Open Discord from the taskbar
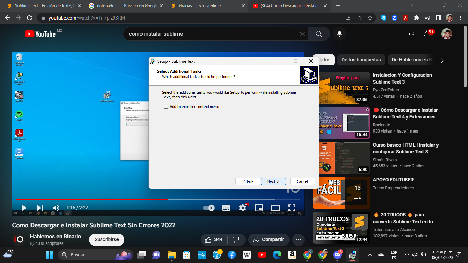The image size is (468, 263). click(337, 255)
